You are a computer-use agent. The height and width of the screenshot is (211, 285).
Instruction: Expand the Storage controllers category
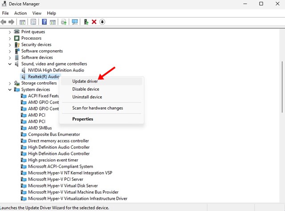coord(10,83)
